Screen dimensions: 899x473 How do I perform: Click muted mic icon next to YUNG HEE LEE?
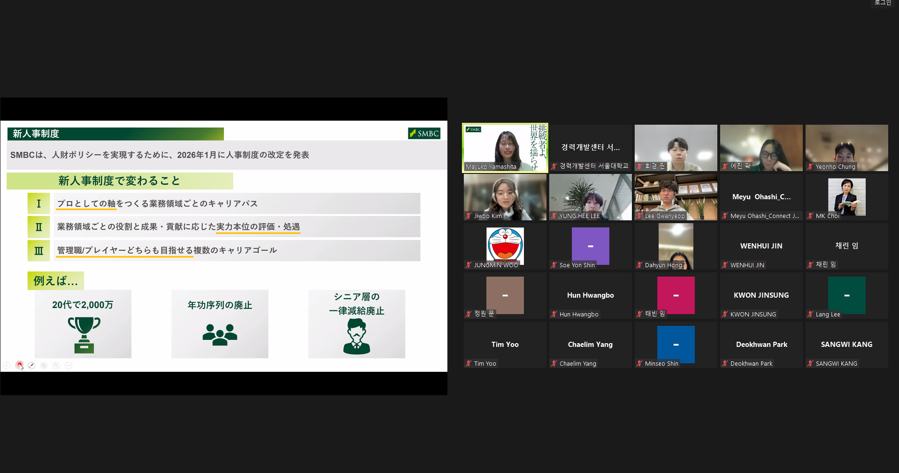pos(554,216)
